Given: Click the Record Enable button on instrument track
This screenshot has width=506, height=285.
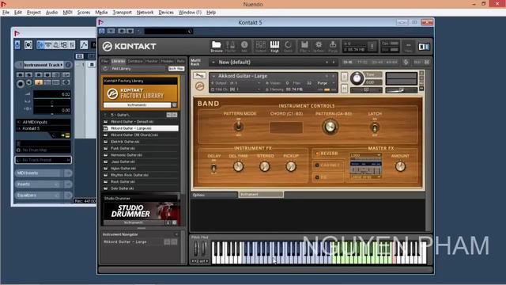Looking at the screenshot, I should point(21,84).
